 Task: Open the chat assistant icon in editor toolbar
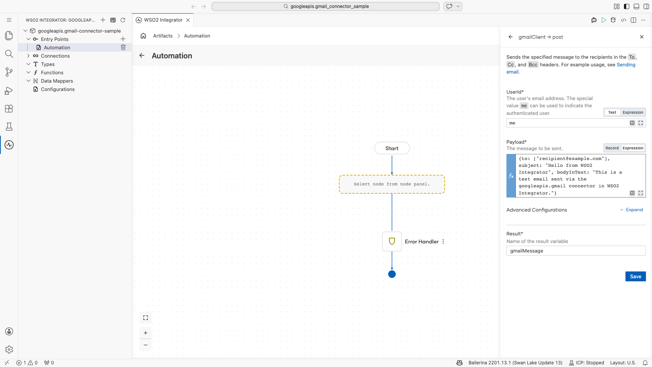tap(594, 20)
